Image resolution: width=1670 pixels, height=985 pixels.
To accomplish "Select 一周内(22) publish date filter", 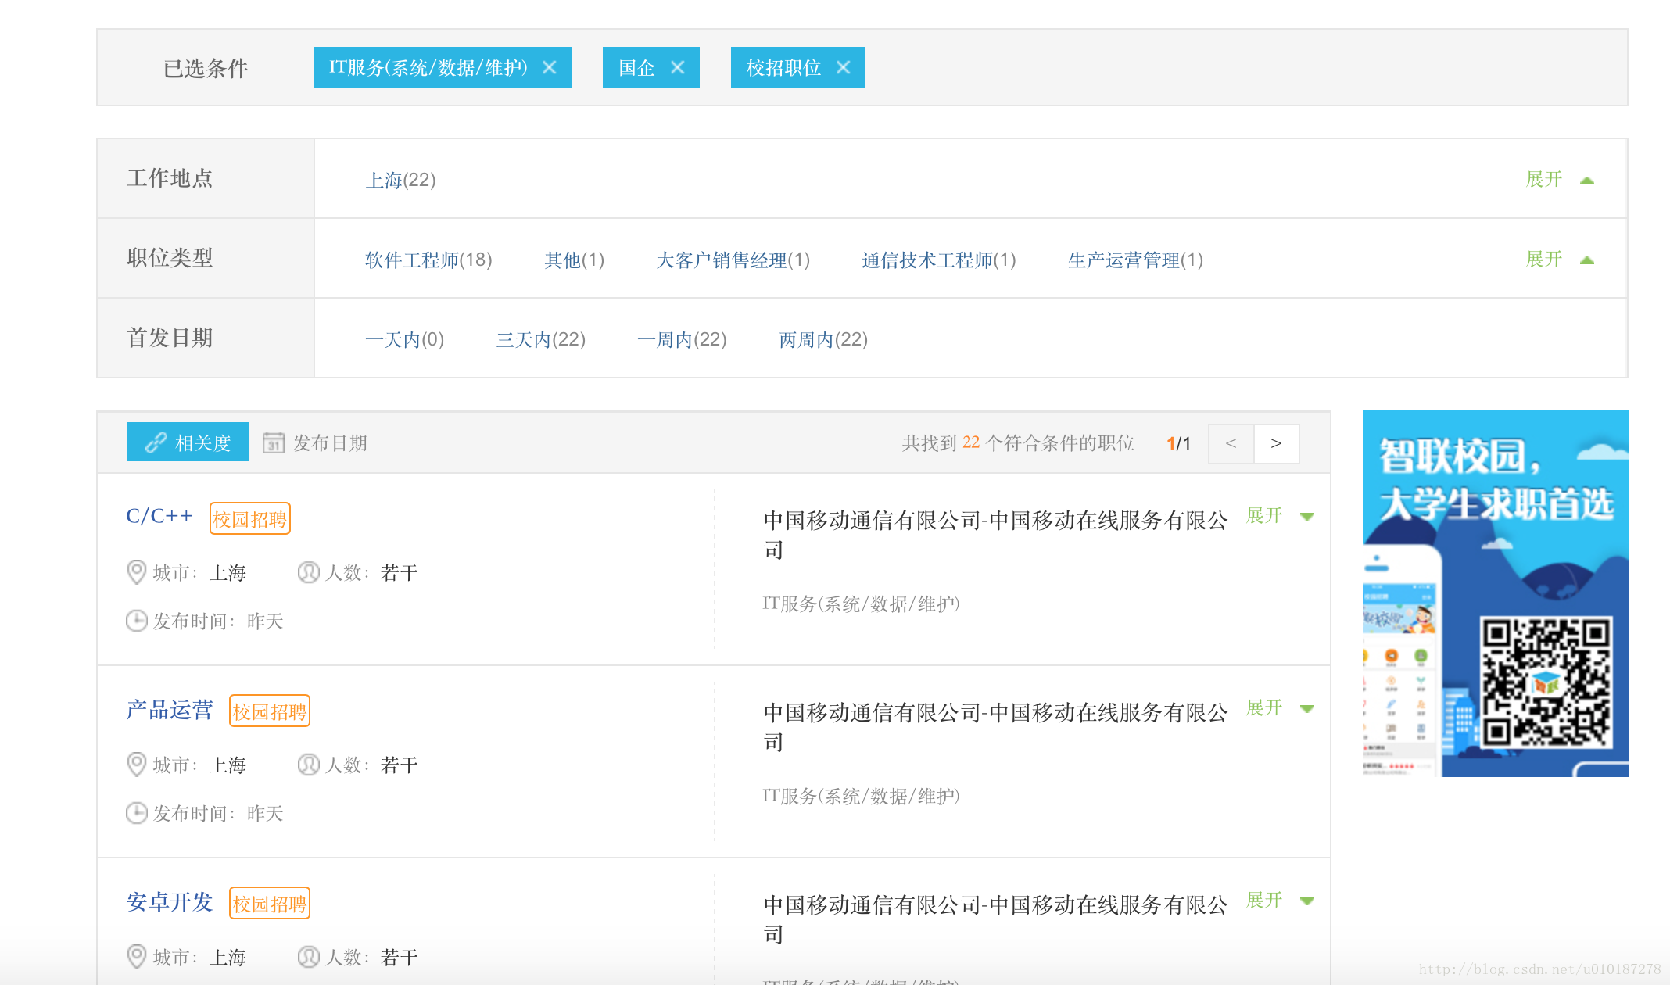I will coord(682,339).
